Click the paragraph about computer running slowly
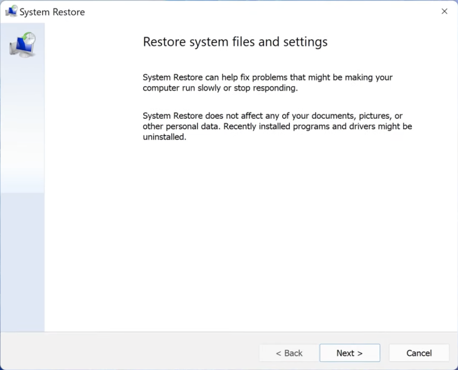 click(267, 82)
